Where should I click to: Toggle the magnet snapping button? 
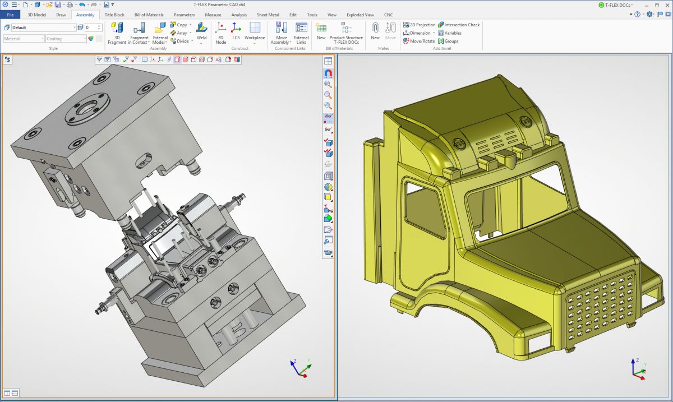click(x=328, y=73)
